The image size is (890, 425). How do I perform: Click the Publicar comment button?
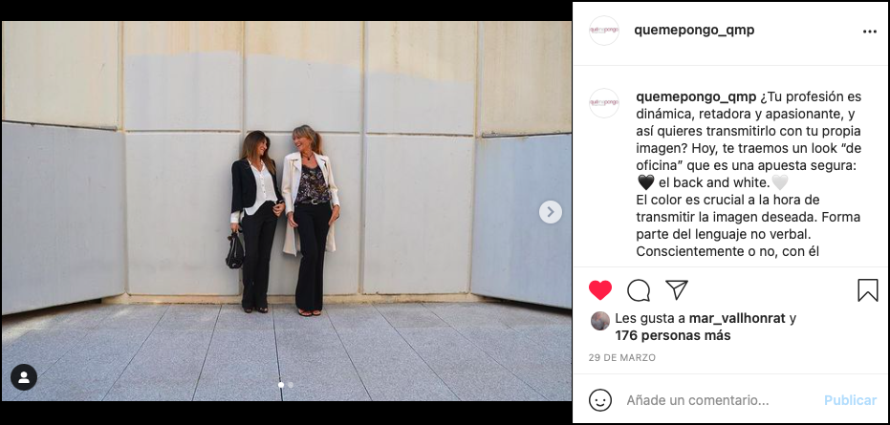click(x=850, y=400)
